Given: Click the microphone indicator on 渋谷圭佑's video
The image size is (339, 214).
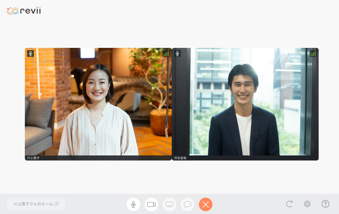Looking at the screenshot, I should [x=177, y=53].
